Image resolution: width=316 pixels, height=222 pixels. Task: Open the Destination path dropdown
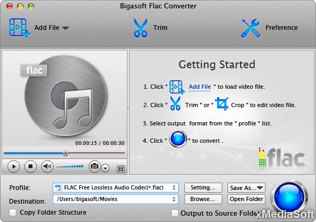115,199
